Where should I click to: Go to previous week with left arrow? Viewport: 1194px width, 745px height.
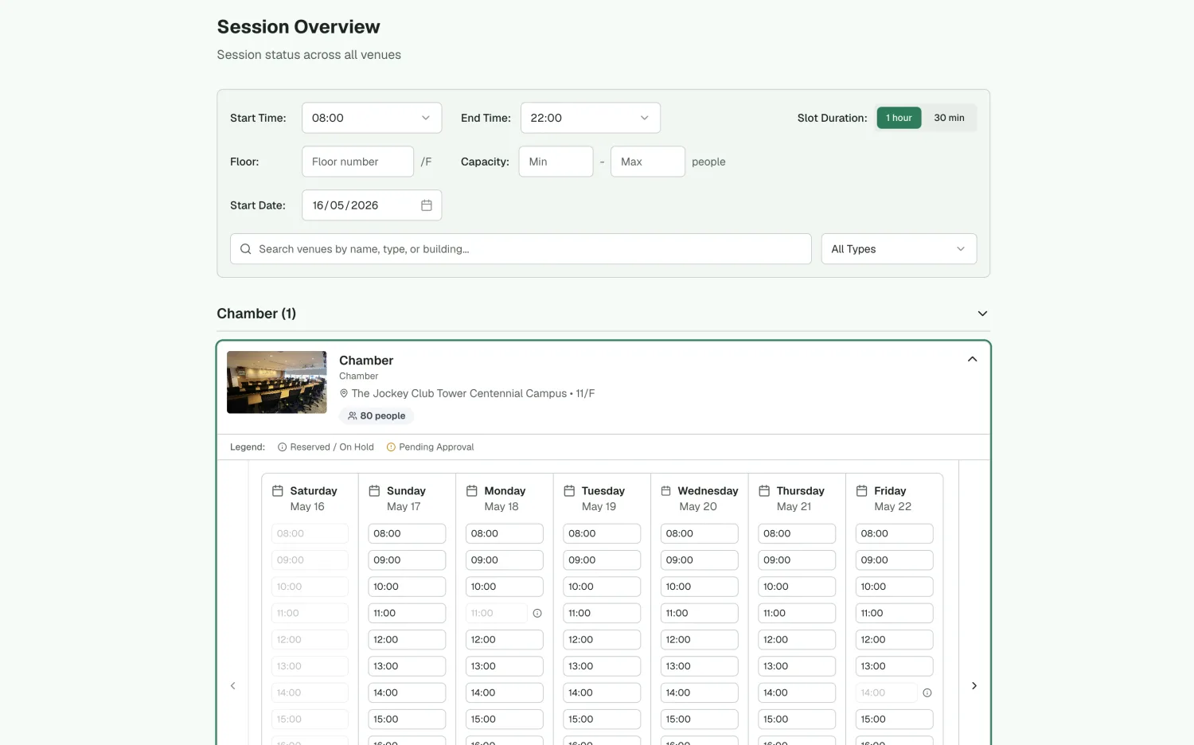pyautogui.click(x=233, y=685)
